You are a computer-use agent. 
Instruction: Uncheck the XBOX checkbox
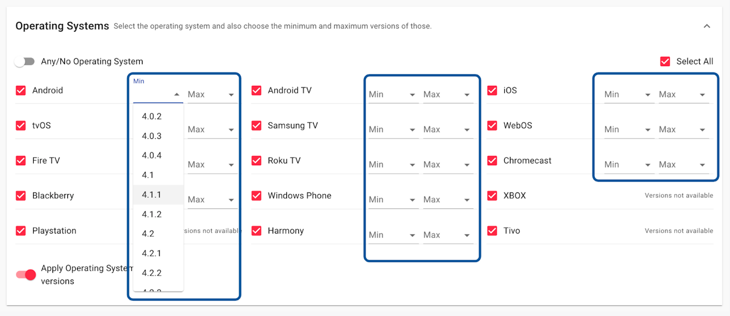click(x=492, y=196)
